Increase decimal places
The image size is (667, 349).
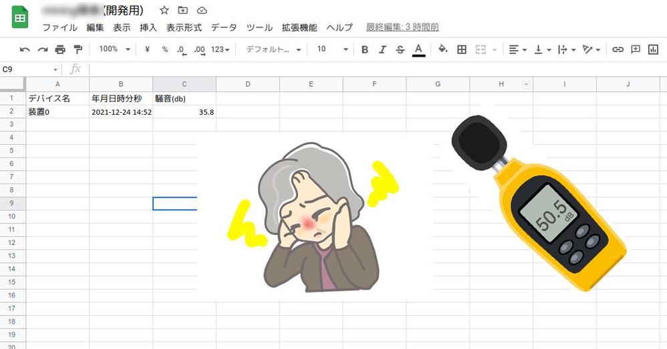coord(200,50)
